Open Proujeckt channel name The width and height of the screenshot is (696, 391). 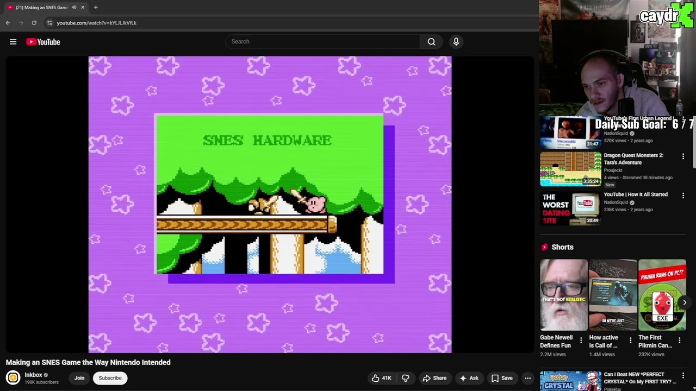pos(613,171)
